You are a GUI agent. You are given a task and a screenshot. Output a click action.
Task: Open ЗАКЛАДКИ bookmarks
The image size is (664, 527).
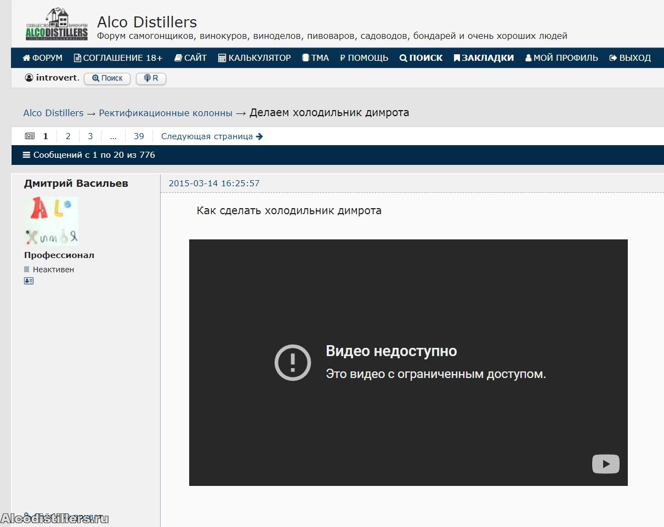484,58
